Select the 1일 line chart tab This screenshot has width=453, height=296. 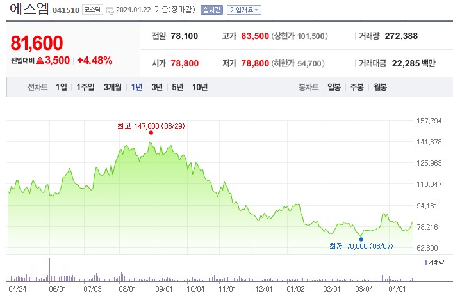[62, 87]
